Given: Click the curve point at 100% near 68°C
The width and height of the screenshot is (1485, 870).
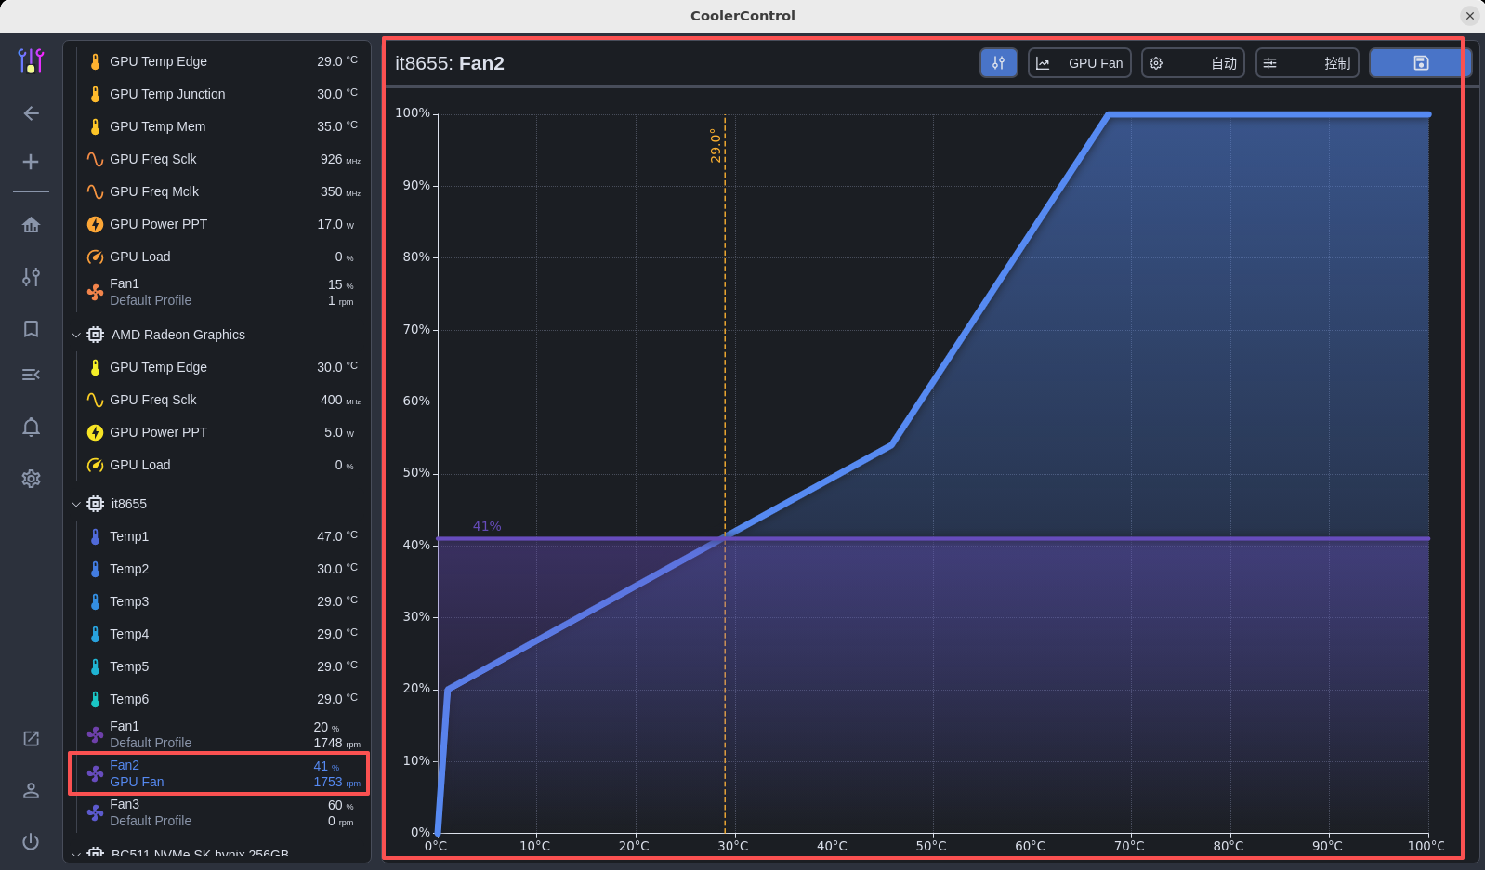Looking at the screenshot, I should [1109, 114].
